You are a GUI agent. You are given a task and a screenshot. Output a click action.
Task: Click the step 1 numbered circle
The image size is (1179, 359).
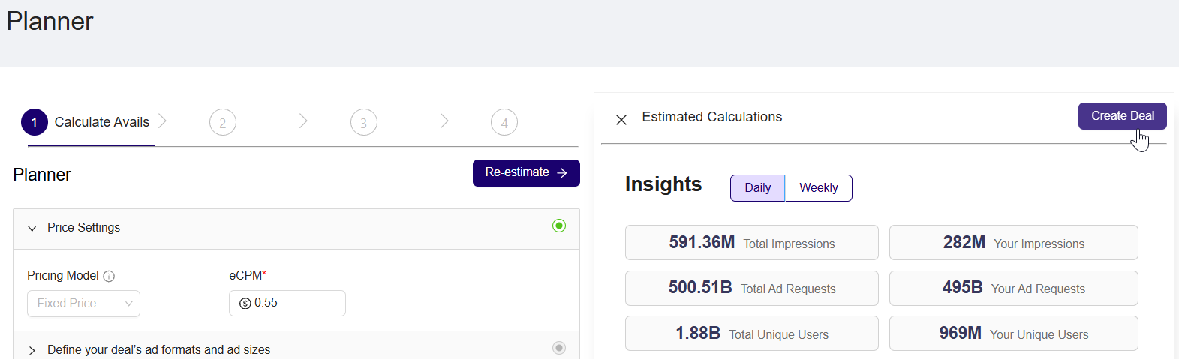(x=35, y=122)
